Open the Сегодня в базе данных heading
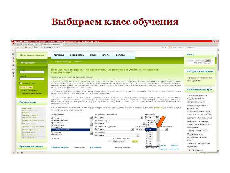Image resolution: width=230 pixels, height=173 pixels. click(200, 71)
